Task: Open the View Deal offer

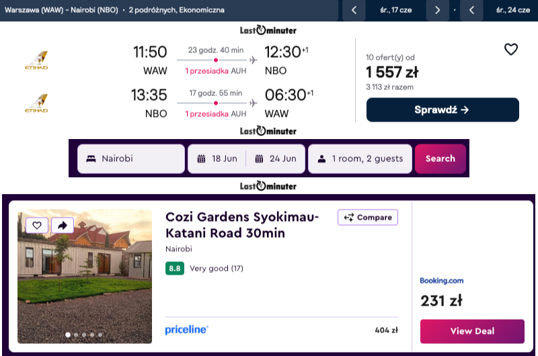Action: click(472, 331)
